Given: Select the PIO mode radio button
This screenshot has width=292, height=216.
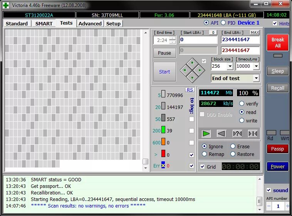Looking at the screenshot, I should pos(223,23).
